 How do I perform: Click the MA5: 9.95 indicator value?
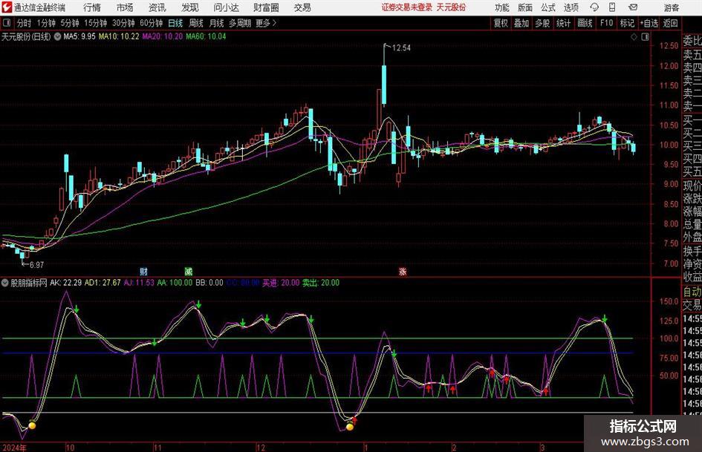click(79, 36)
